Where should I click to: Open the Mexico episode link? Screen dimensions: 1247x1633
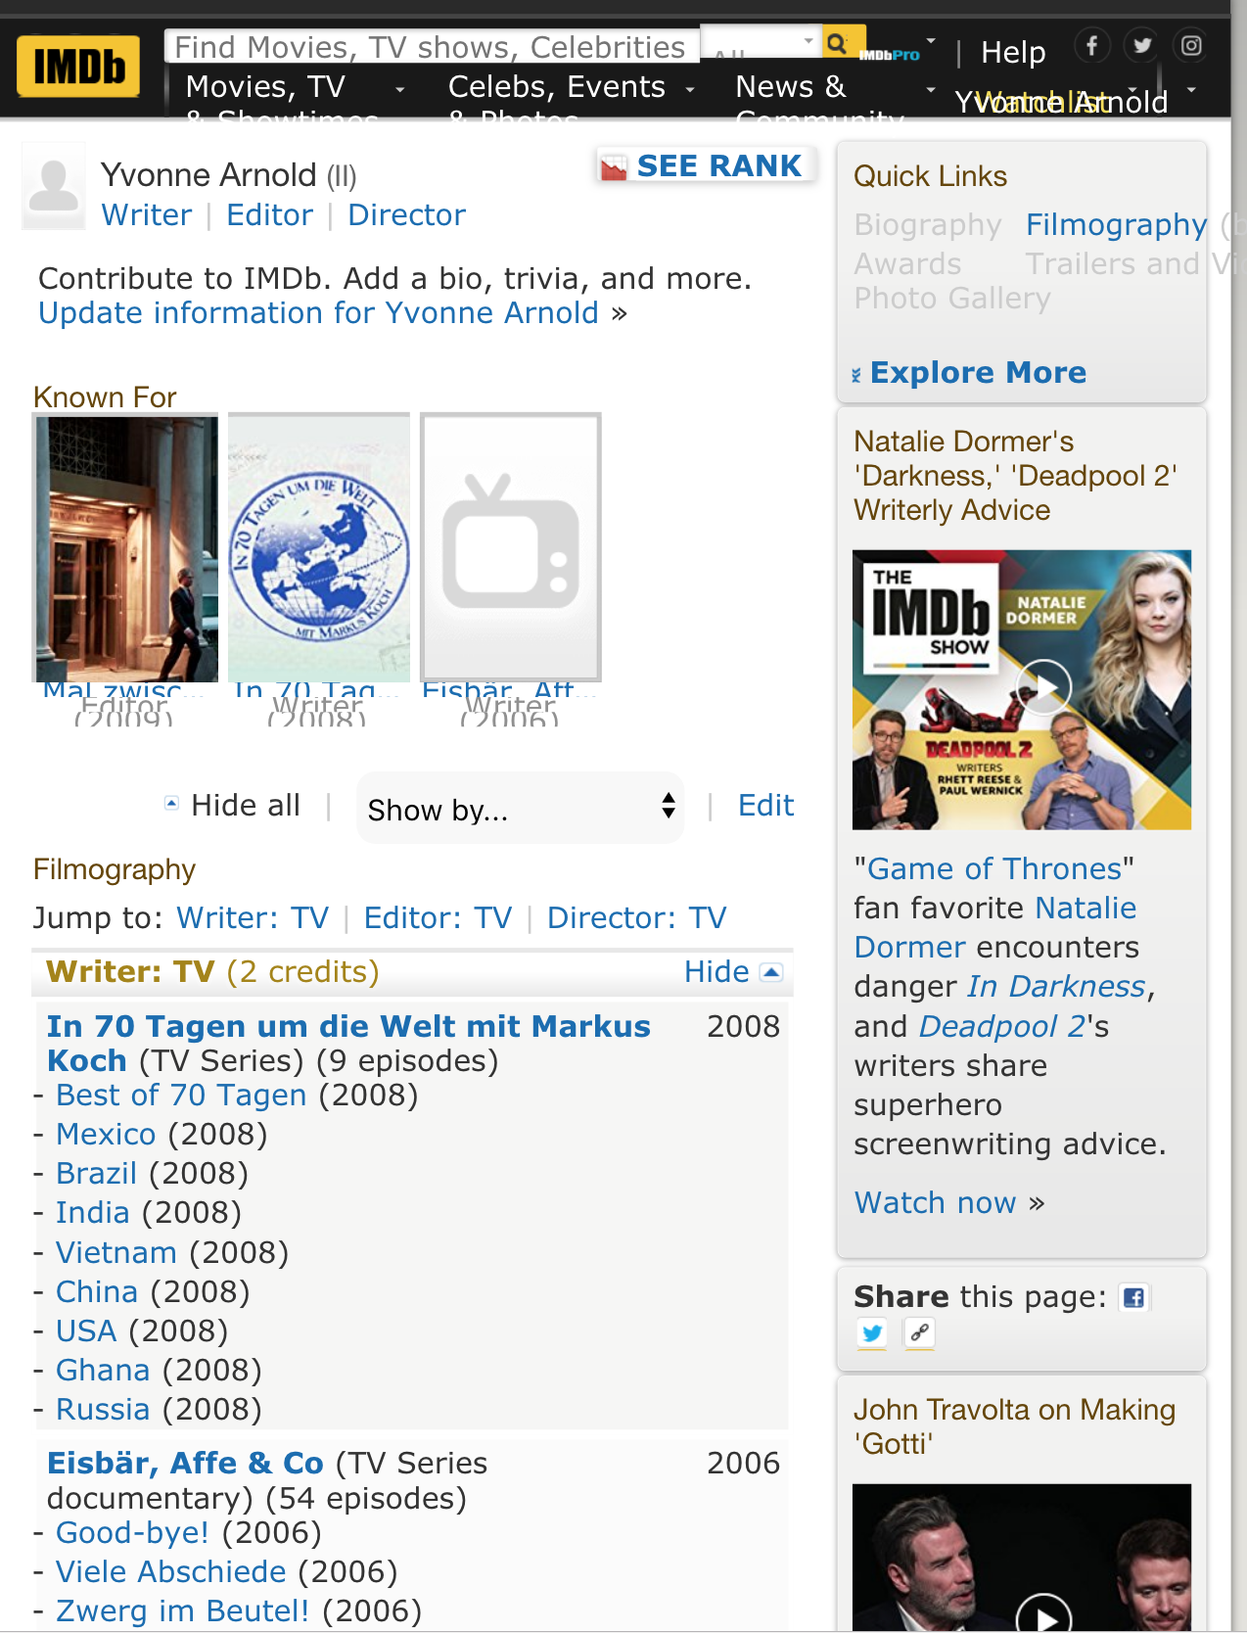(106, 1135)
